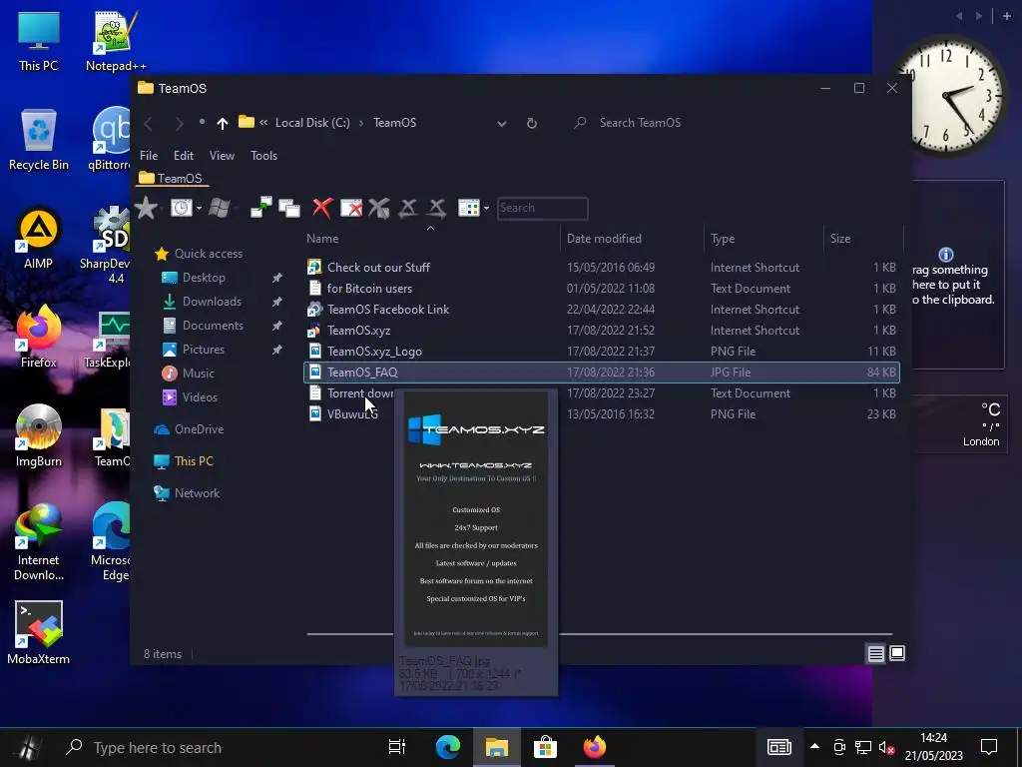
Task: Go up one folder level arrow
Action: tap(223, 123)
